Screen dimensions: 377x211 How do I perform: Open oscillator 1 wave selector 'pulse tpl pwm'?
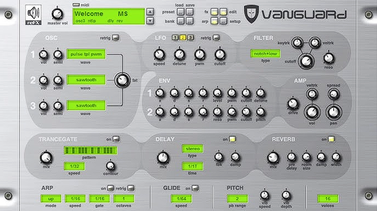click(86, 54)
